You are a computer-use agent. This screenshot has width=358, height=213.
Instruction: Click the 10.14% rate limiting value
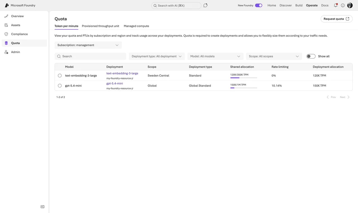point(277,86)
